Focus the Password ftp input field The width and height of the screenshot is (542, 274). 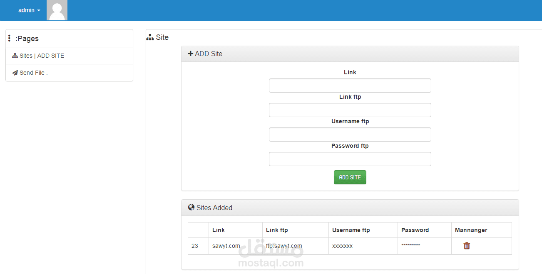(x=350, y=159)
